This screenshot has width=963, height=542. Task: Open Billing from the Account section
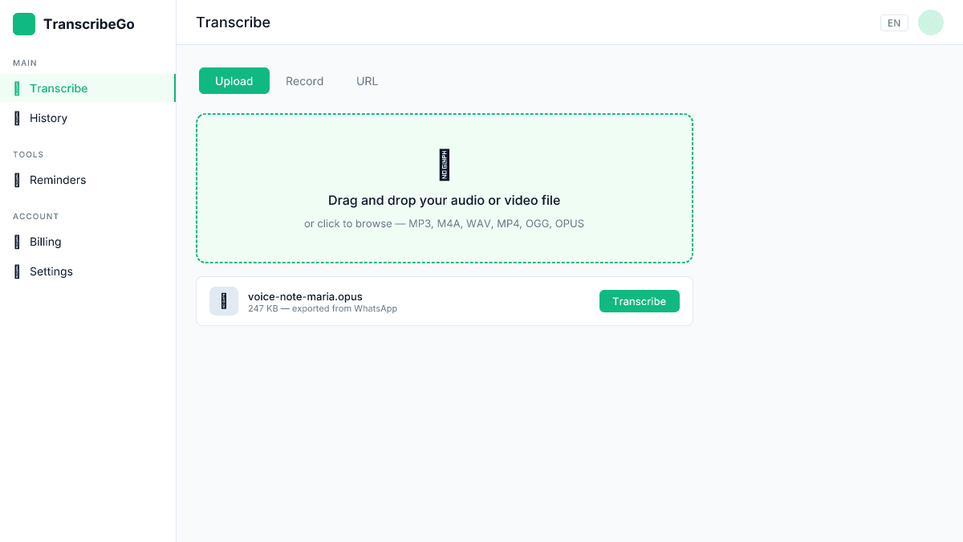pos(45,242)
